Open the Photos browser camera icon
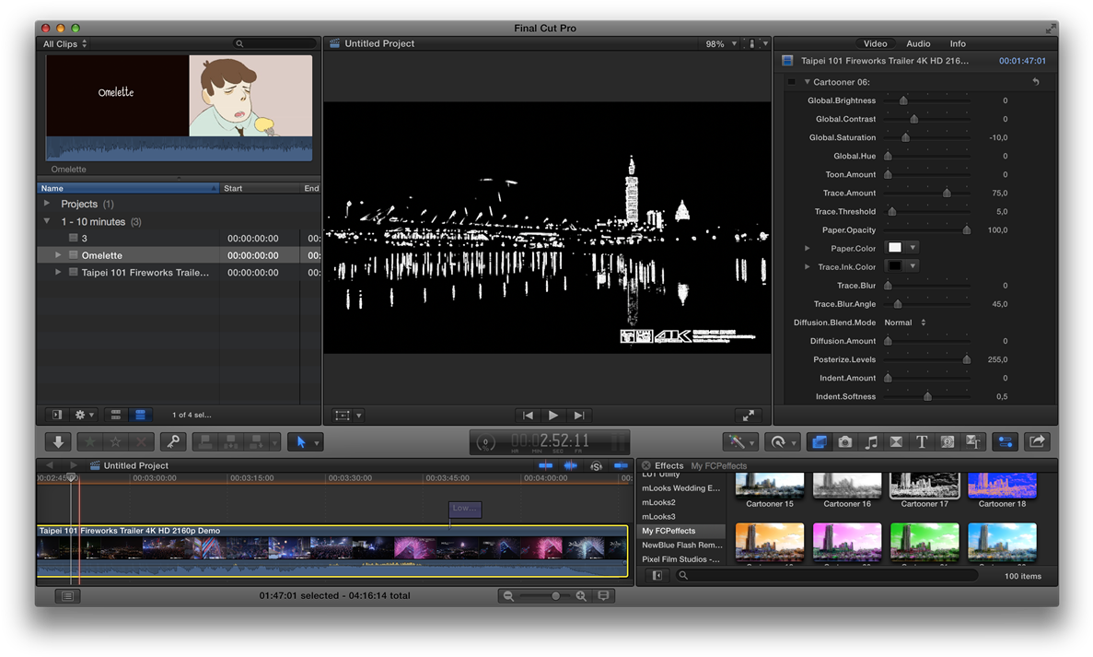 point(845,441)
